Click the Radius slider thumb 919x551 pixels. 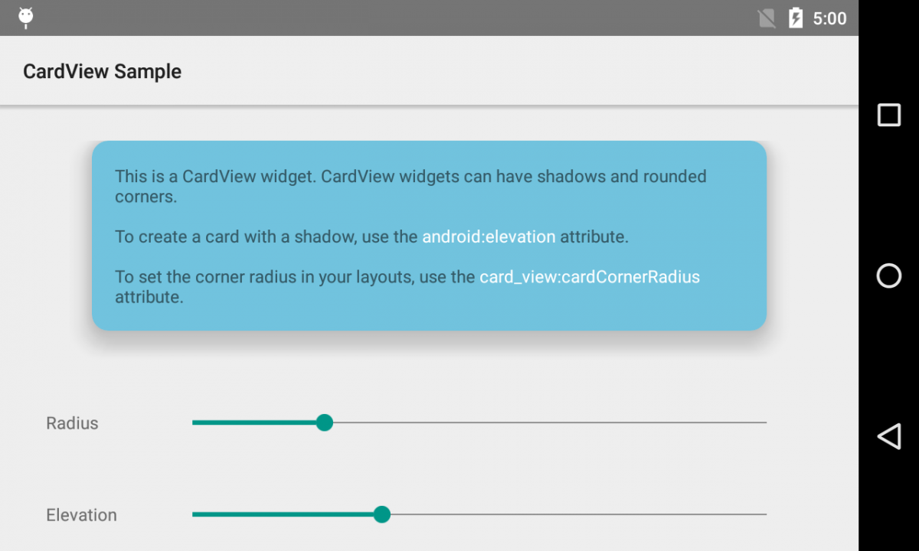point(325,422)
